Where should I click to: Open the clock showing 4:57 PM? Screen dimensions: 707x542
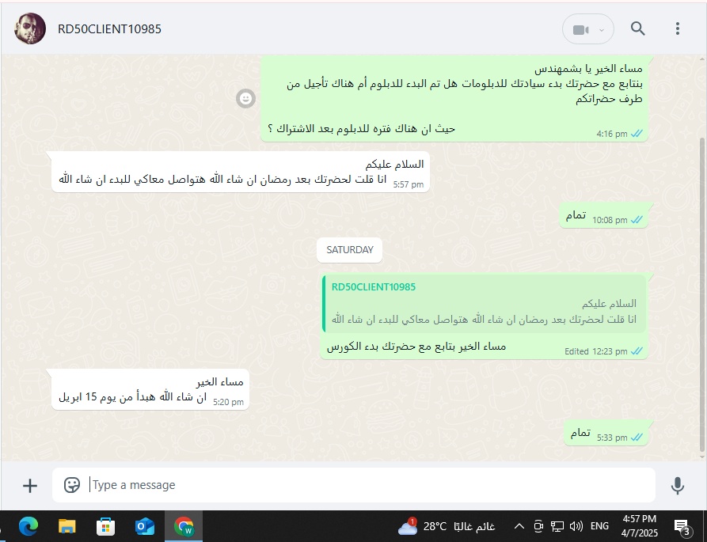click(x=639, y=526)
